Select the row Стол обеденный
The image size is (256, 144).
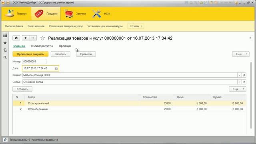[x=129, y=109]
